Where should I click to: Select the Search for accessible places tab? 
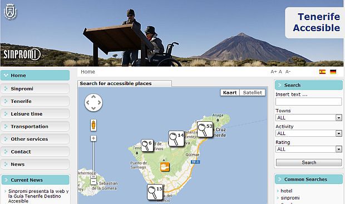(125, 83)
